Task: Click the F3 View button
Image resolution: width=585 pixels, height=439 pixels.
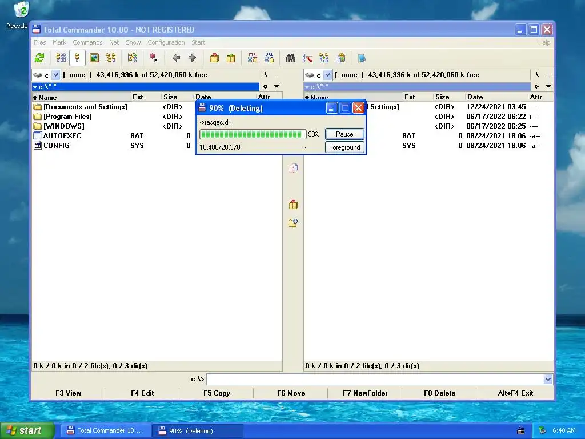Action: [x=69, y=393]
